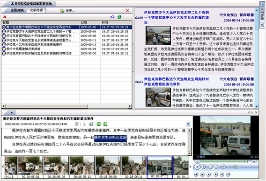Stop the video with the stop button
Screen dimensions: 266x181
coord(204,167)
